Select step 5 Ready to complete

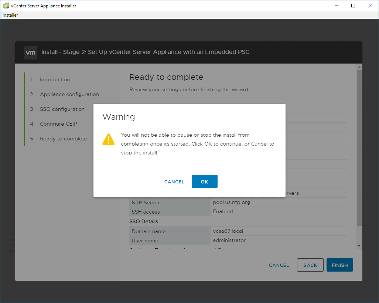pos(63,139)
